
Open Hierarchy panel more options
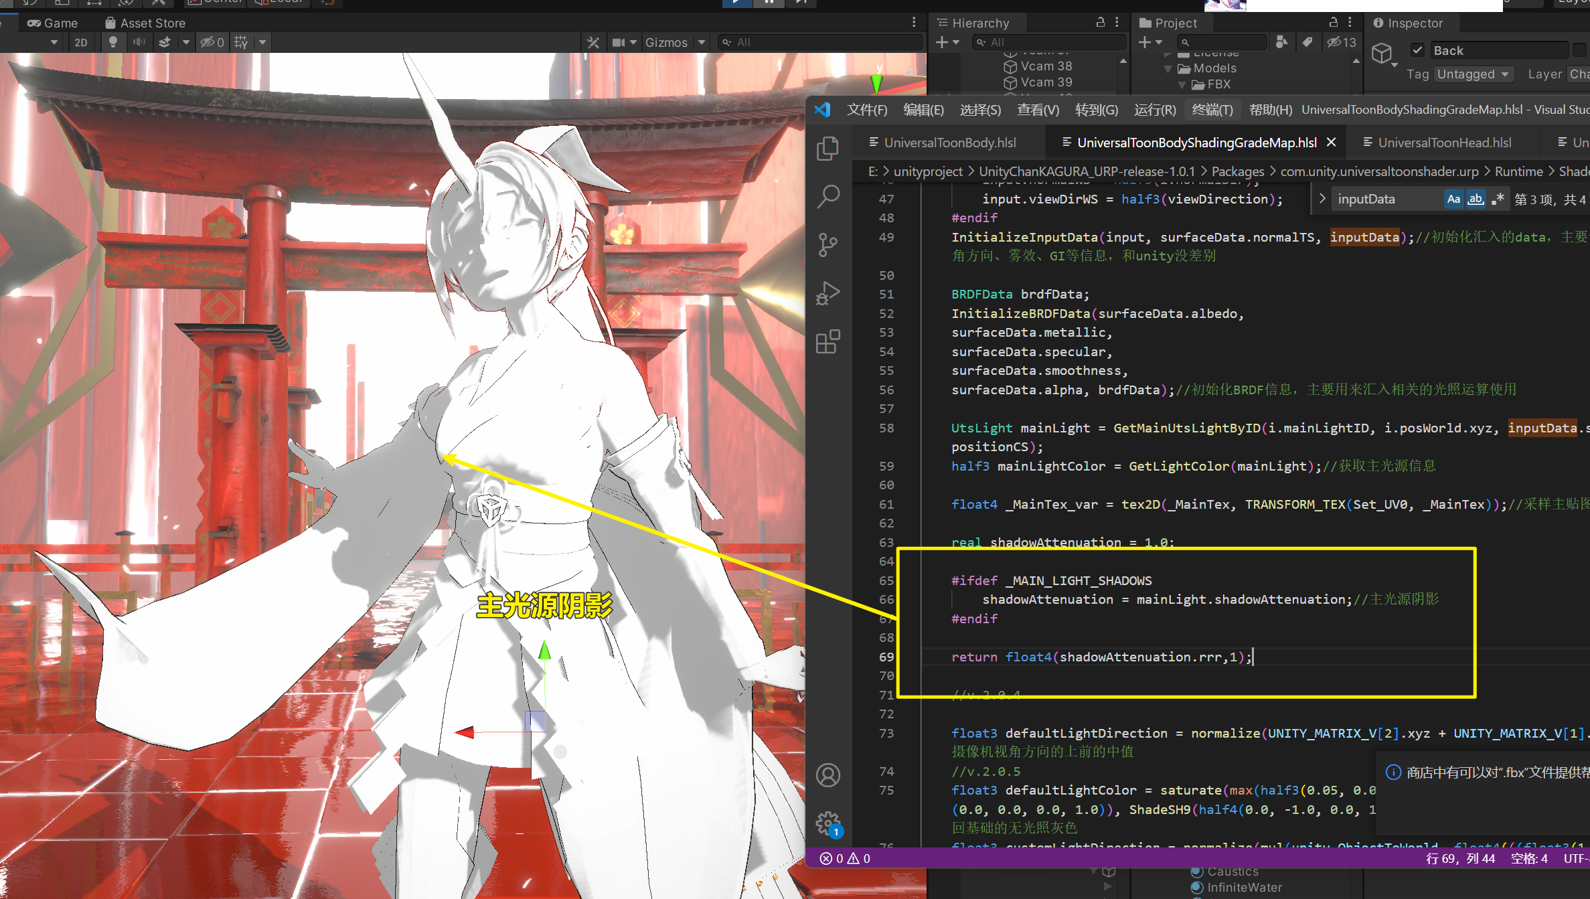click(1117, 22)
